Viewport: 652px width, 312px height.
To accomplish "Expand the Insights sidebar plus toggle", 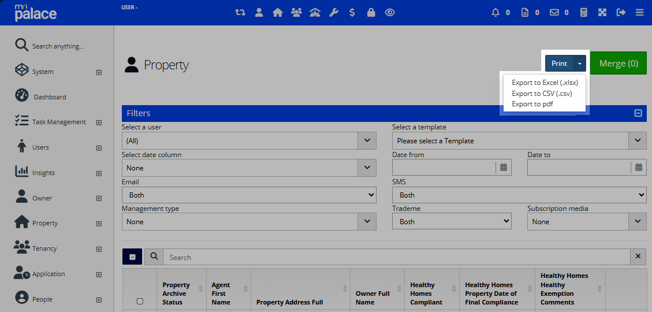I will coord(99,173).
